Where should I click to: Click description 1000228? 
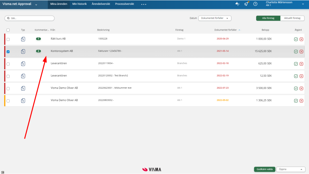(x=103, y=39)
